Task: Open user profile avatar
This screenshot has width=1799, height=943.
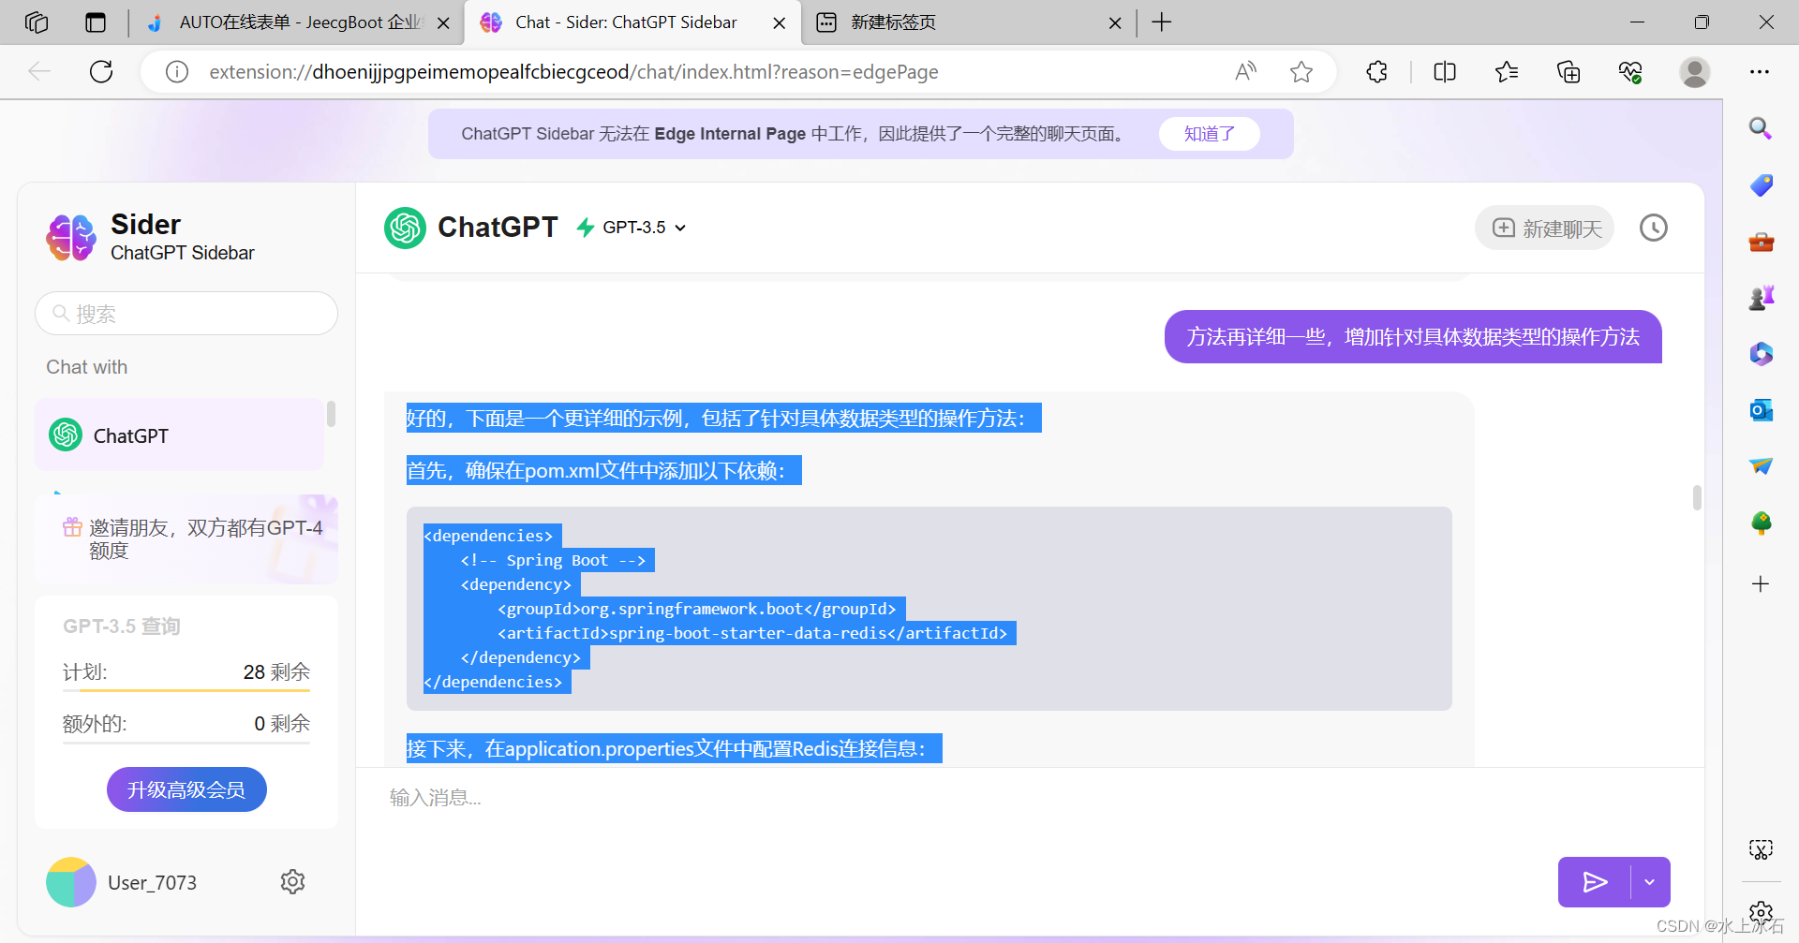Action: click(x=1694, y=71)
